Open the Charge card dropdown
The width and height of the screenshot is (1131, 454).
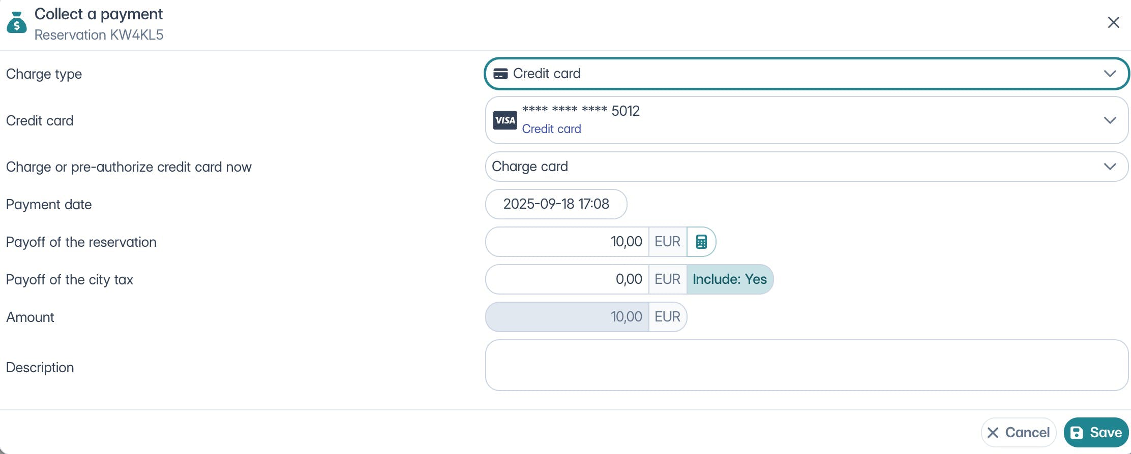806,167
